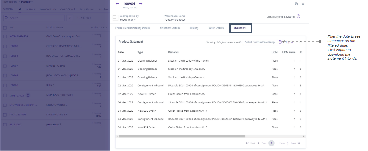Image resolution: width=368 pixels, height=151 pixels.
Task: Tick the checkbox for SKU 100907
Action: (5, 66)
